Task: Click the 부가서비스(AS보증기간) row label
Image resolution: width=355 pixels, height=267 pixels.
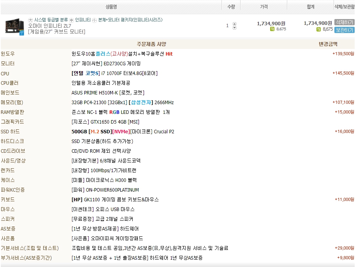Action: pyautogui.click(x=26, y=258)
